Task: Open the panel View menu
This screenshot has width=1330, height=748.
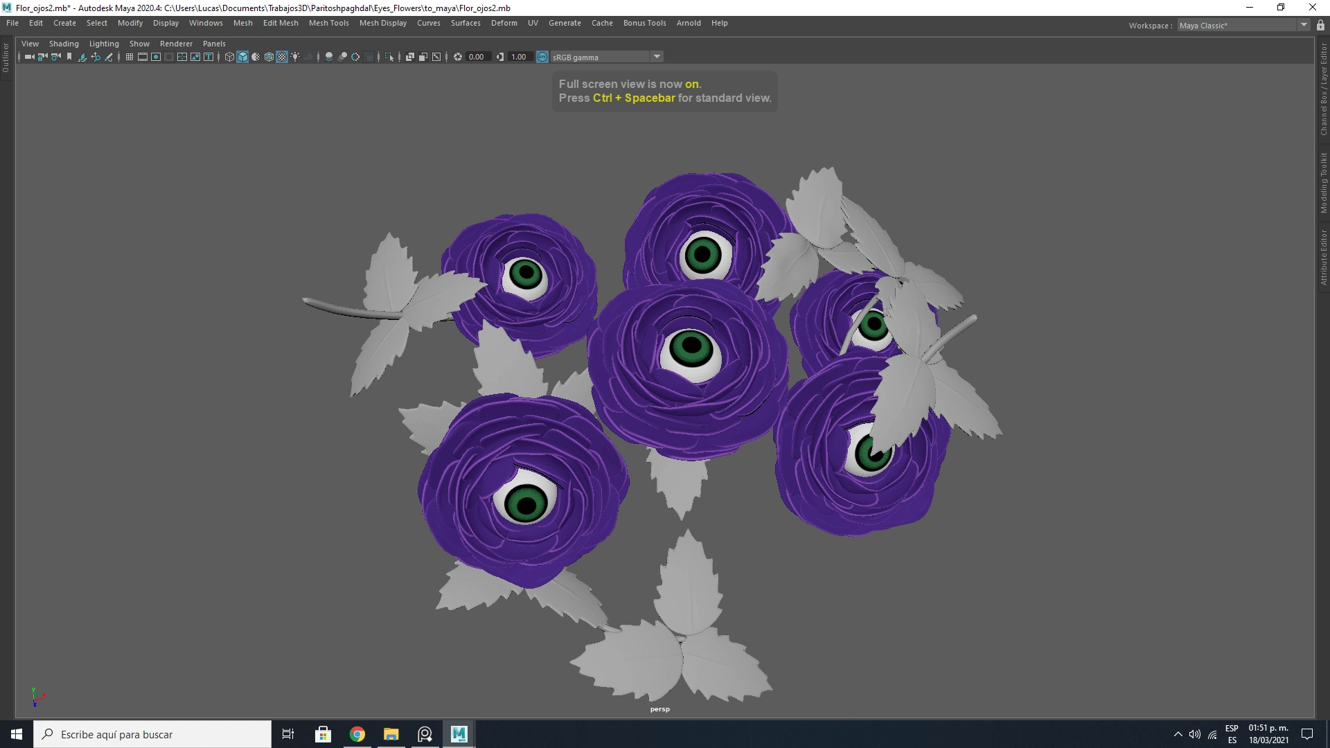Action: tap(30, 44)
